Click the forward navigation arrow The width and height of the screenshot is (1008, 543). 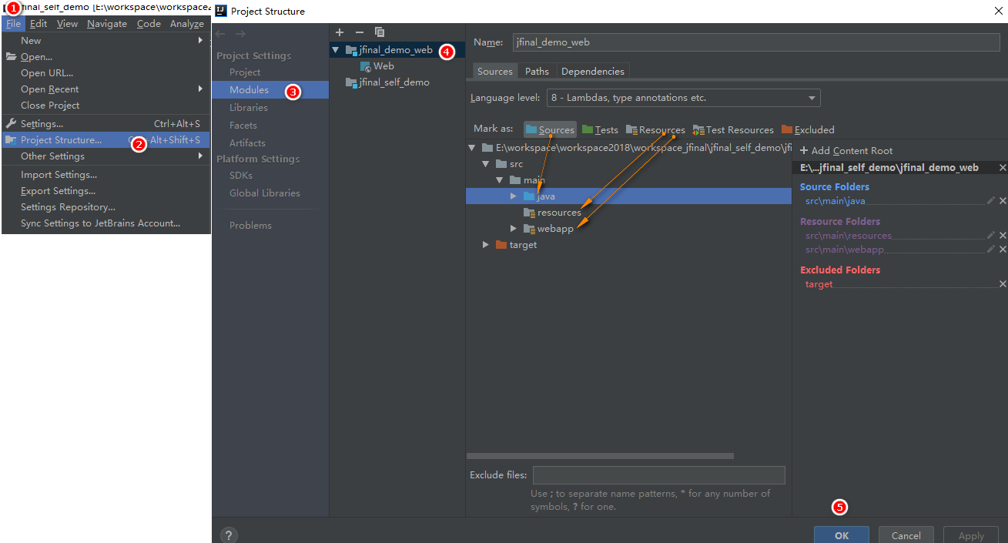click(x=240, y=34)
